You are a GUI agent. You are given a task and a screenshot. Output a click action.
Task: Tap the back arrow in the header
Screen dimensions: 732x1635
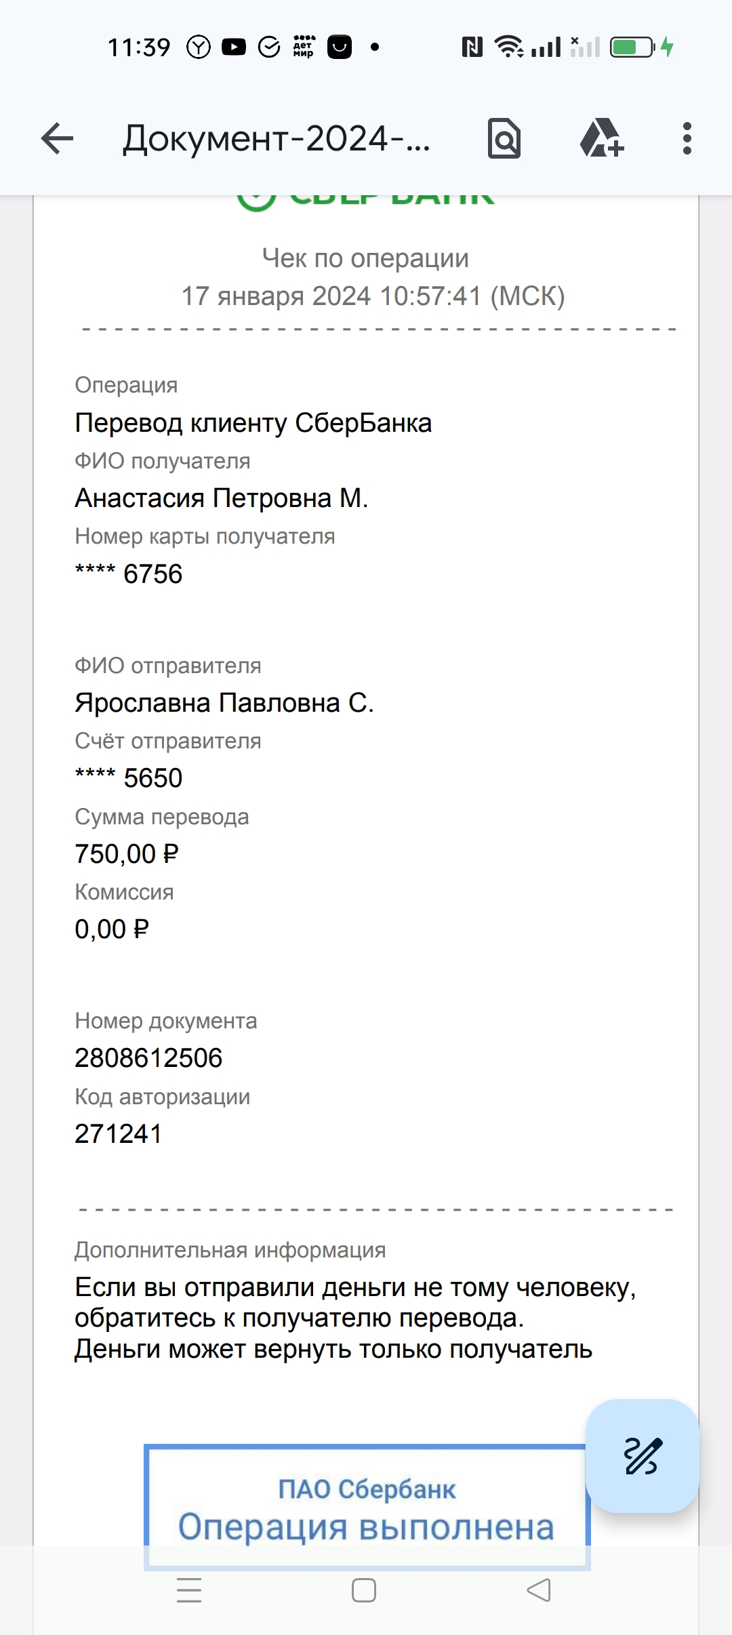point(57,139)
